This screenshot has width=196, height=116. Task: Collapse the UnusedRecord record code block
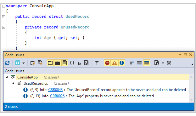point(4,27)
